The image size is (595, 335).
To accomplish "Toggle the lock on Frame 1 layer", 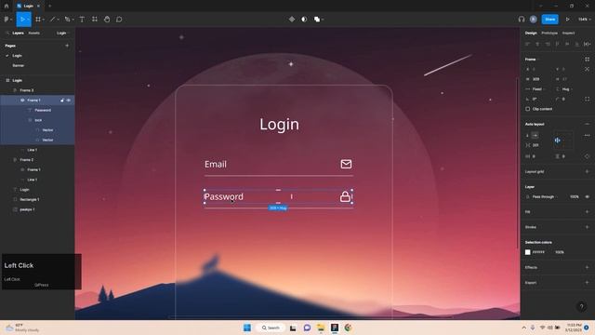I will pos(62,100).
